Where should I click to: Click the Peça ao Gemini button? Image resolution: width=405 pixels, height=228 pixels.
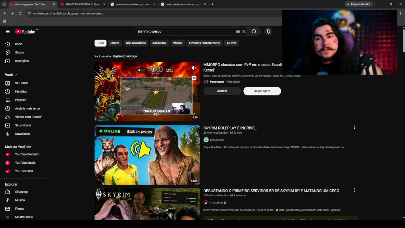click(x=358, y=4)
